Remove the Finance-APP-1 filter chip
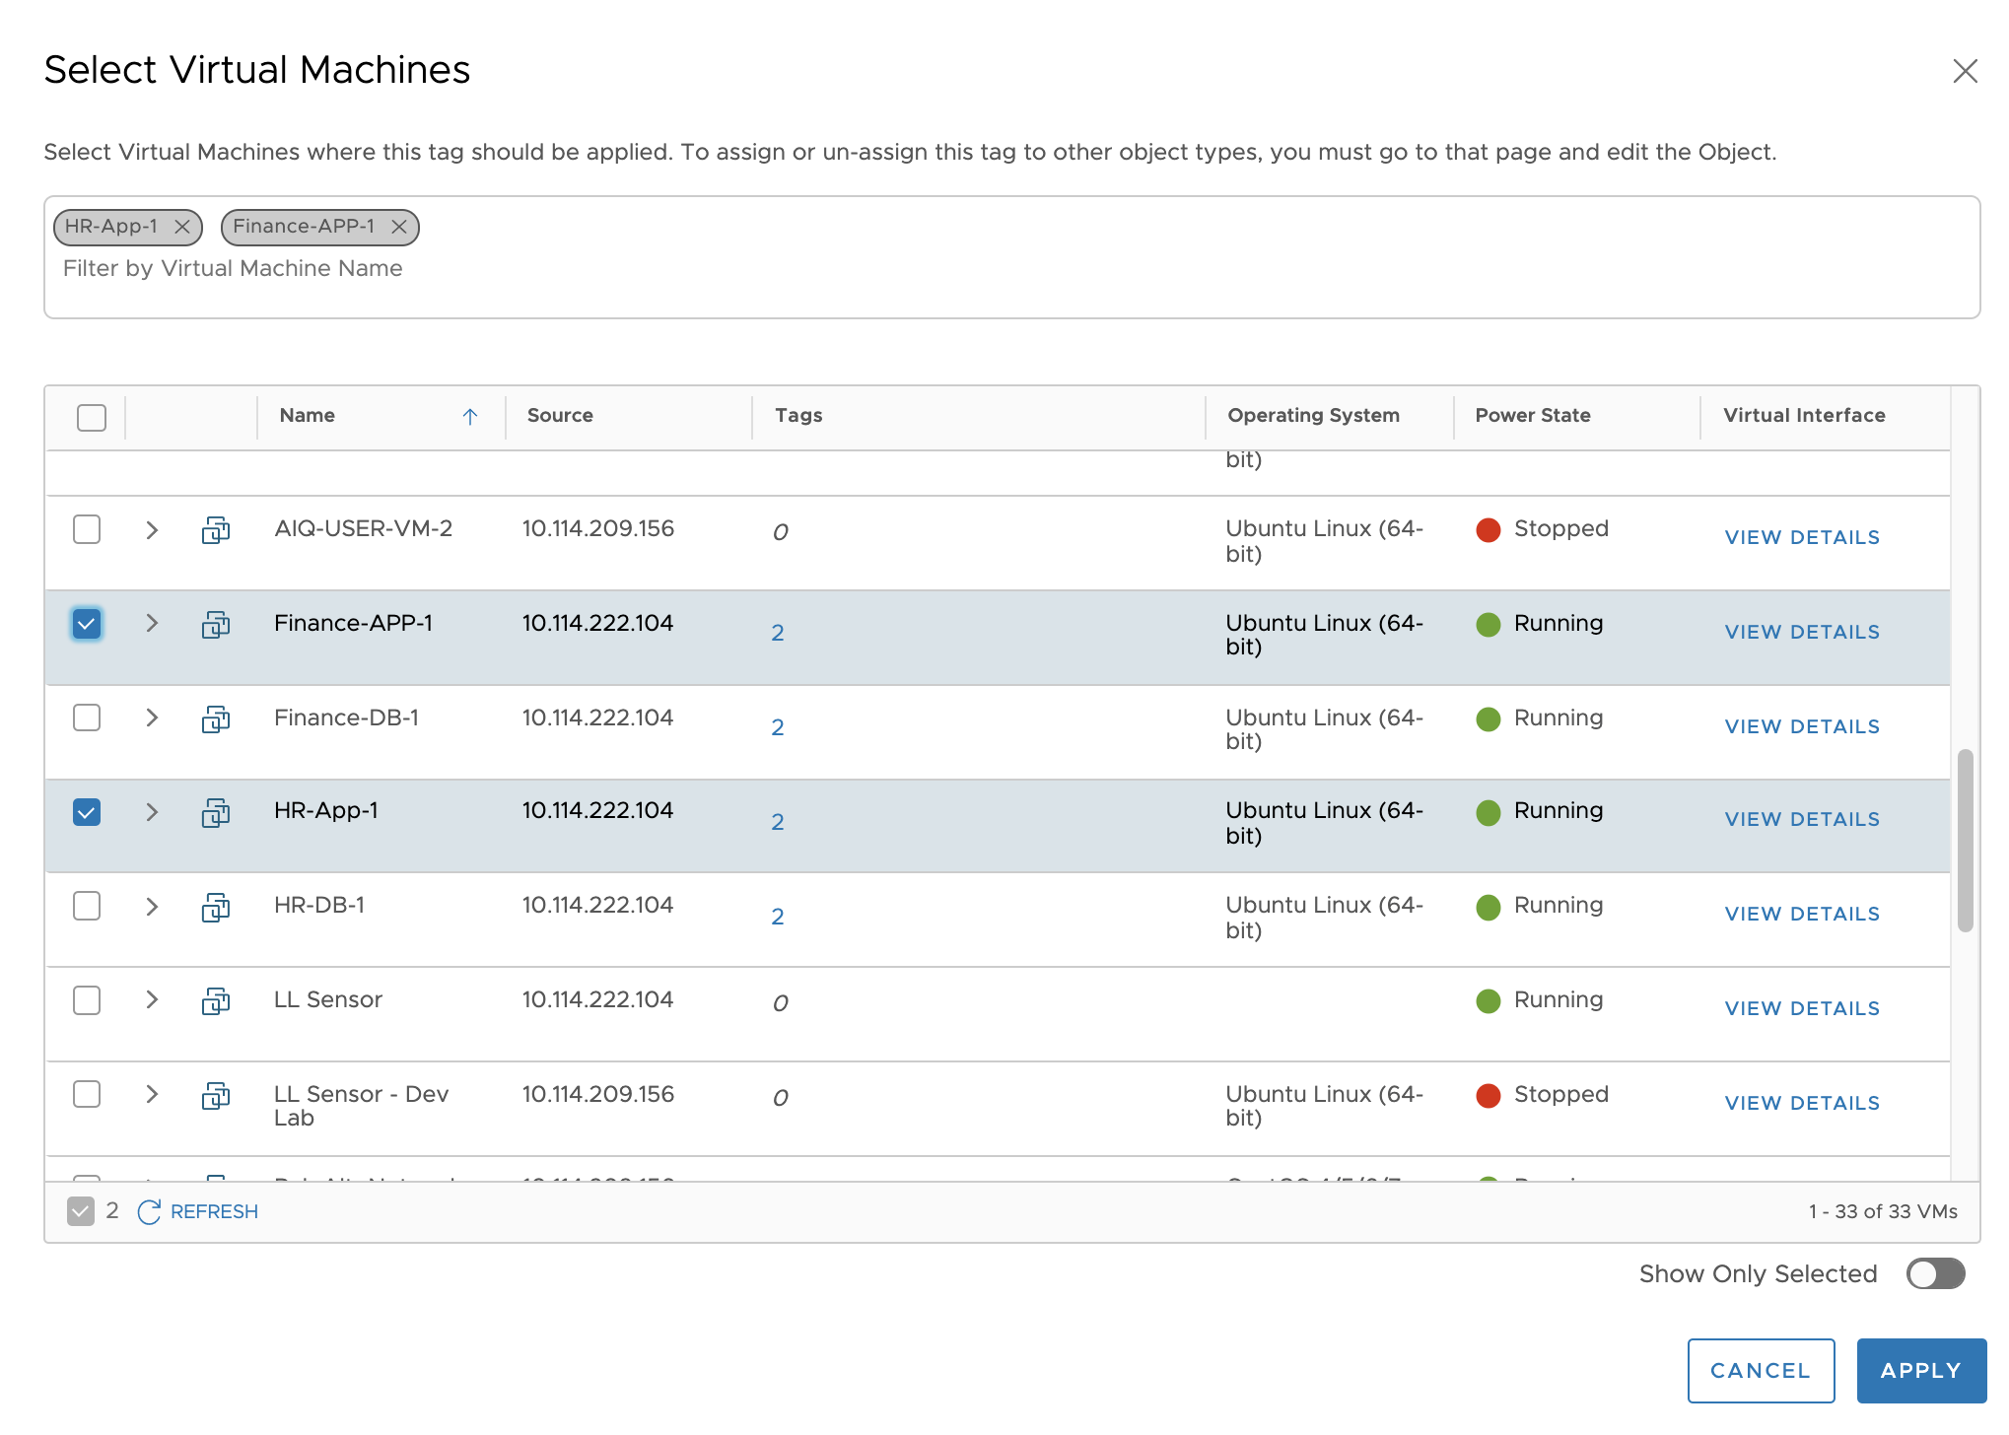 pos(399,227)
